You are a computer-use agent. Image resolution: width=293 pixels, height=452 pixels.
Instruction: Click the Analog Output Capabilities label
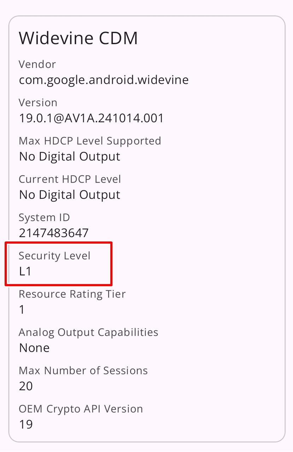(x=88, y=332)
